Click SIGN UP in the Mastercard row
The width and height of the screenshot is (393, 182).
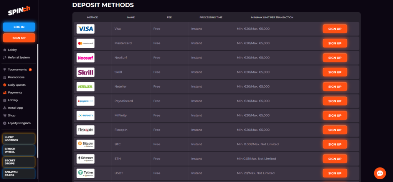click(335, 43)
